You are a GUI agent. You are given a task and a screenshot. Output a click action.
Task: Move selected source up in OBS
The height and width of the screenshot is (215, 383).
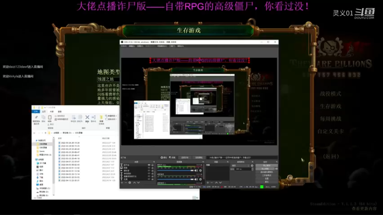pyautogui.click(x=135, y=183)
